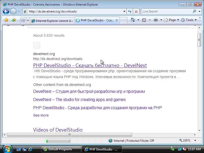This screenshot has width=204, height=153.
Task: Click the horizontal scrollbar thumb
Action: [70, 135]
